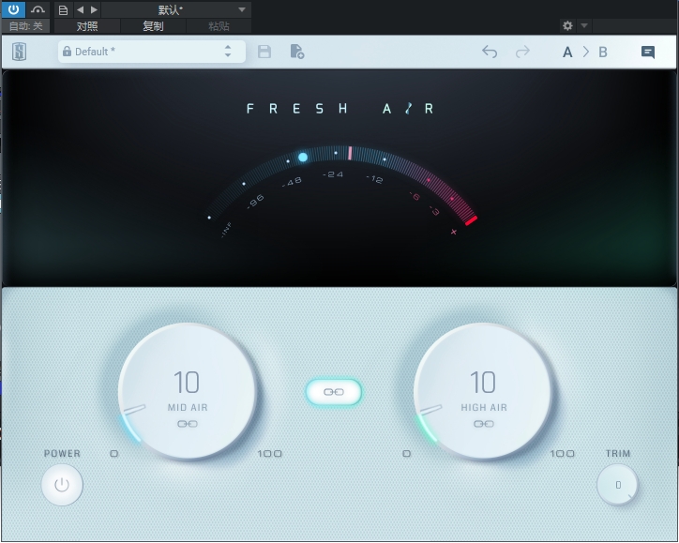Select the A state button

point(567,52)
